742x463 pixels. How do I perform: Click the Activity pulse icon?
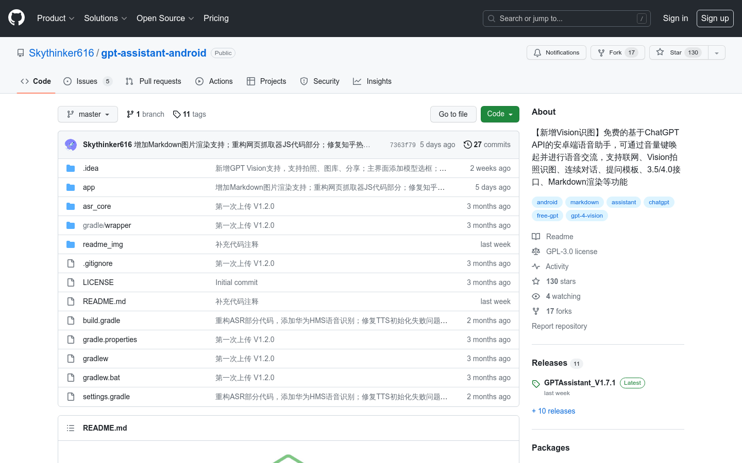tap(536, 266)
